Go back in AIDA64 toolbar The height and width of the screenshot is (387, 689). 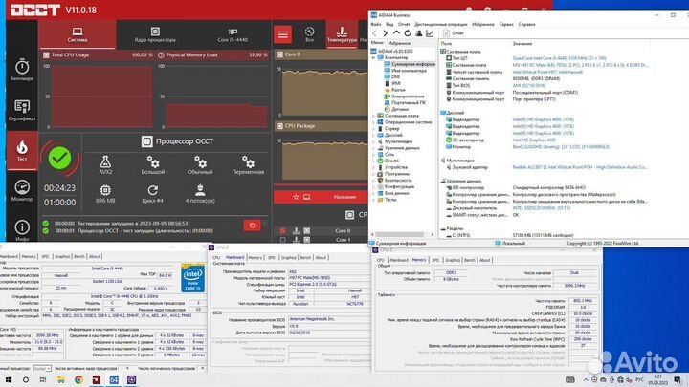pyautogui.click(x=374, y=33)
